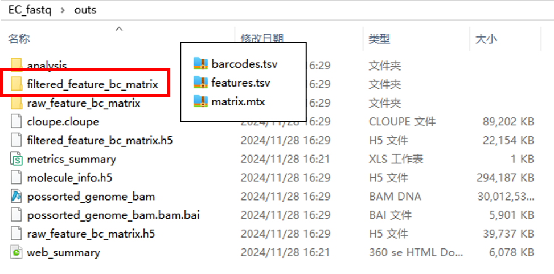Select the possorted_genome_bam file icon
This screenshot has width=554, height=274.
point(17,196)
